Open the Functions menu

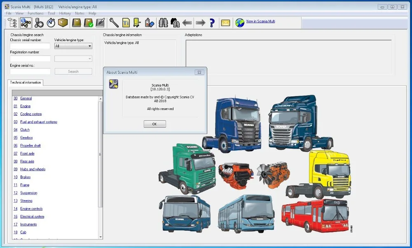click(x=35, y=13)
